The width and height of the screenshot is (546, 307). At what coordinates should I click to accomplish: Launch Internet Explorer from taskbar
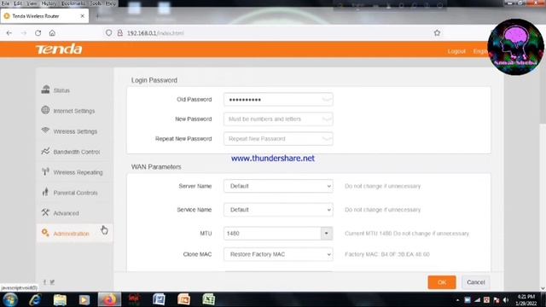[x=35, y=299]
